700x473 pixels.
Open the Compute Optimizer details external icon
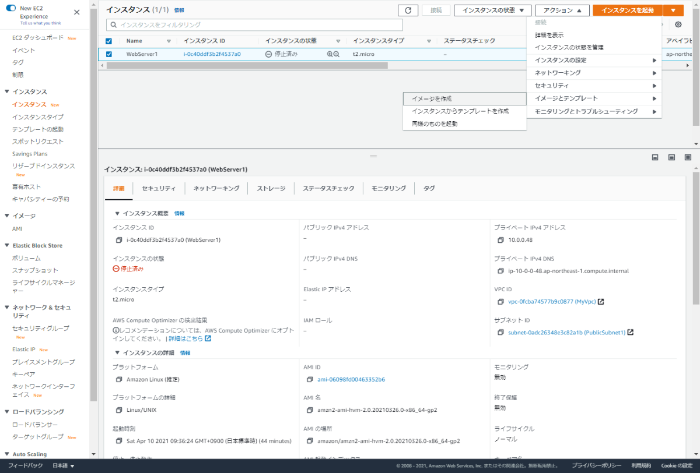pos(208,338)
